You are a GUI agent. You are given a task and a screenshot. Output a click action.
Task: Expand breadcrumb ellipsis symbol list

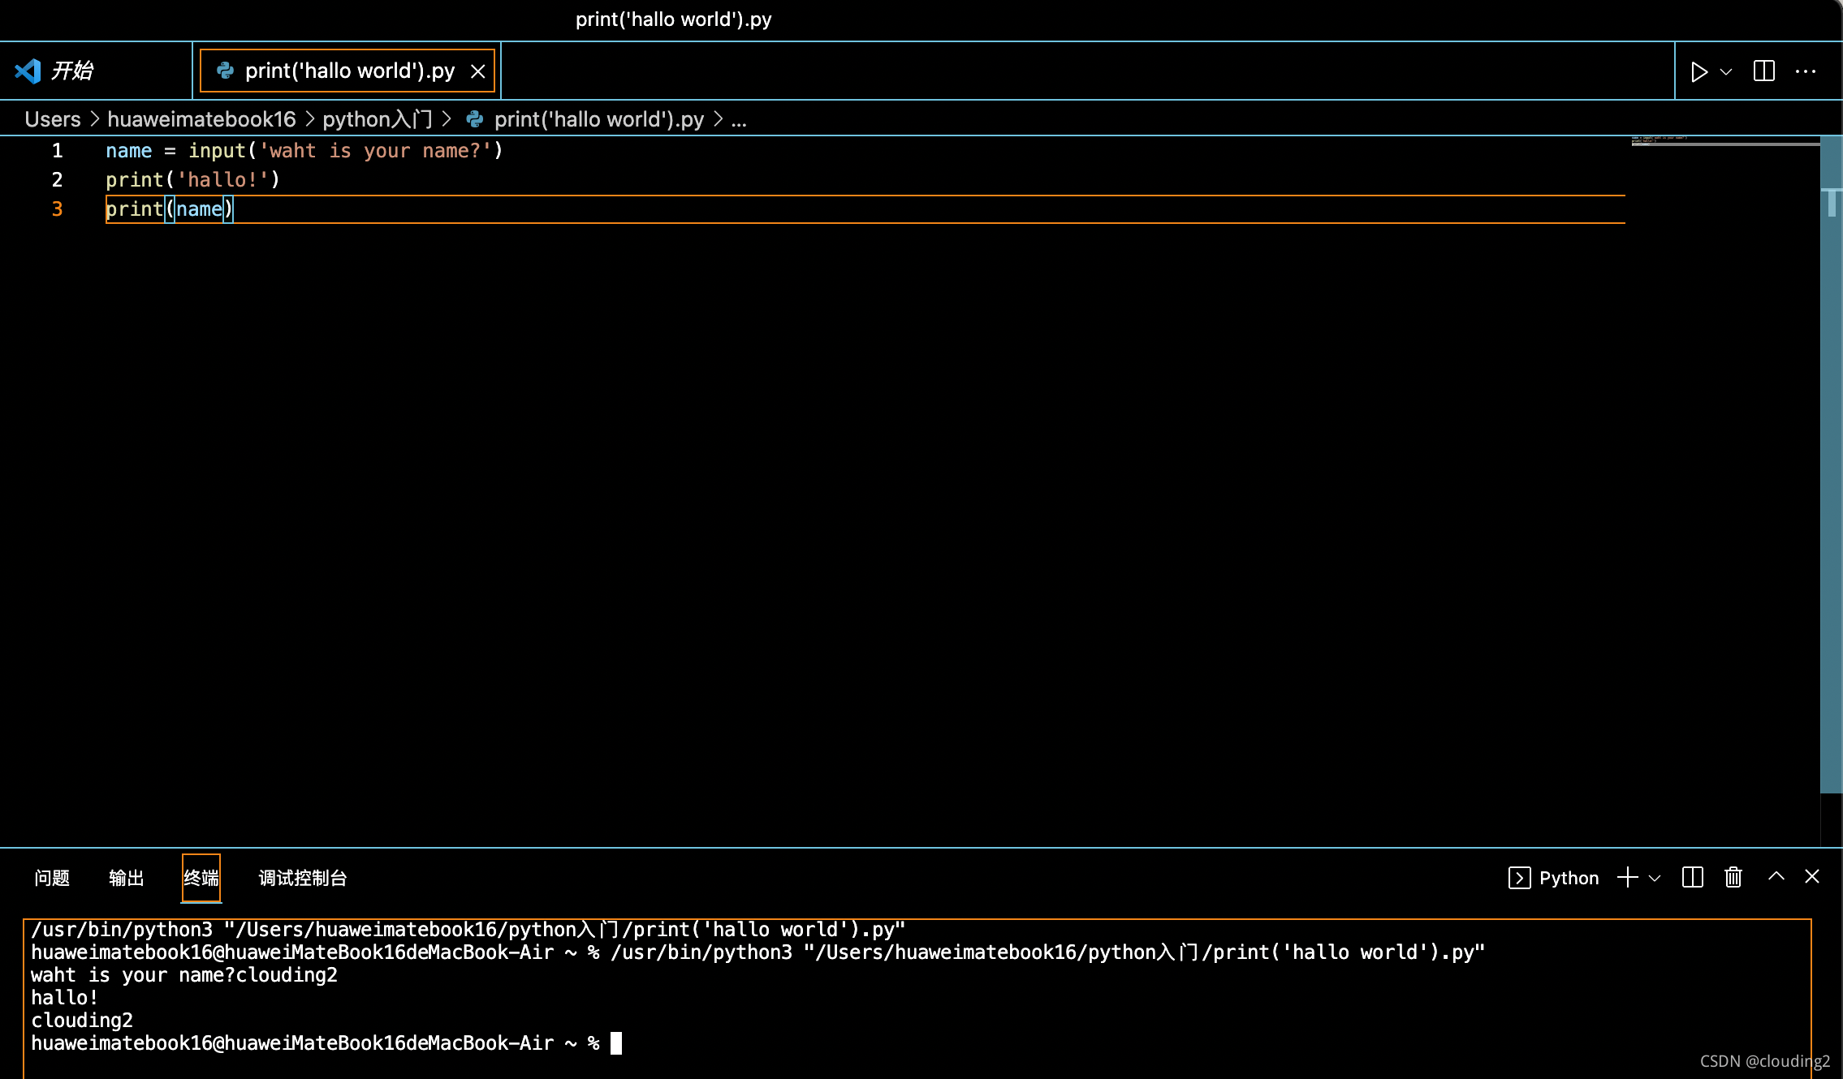pyautogui.click(x=739, y=120)
